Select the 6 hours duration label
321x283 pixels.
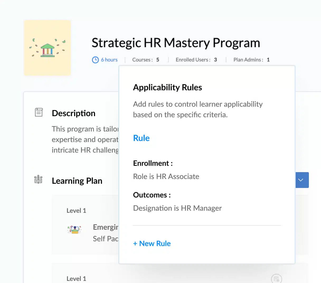point(109,60)
